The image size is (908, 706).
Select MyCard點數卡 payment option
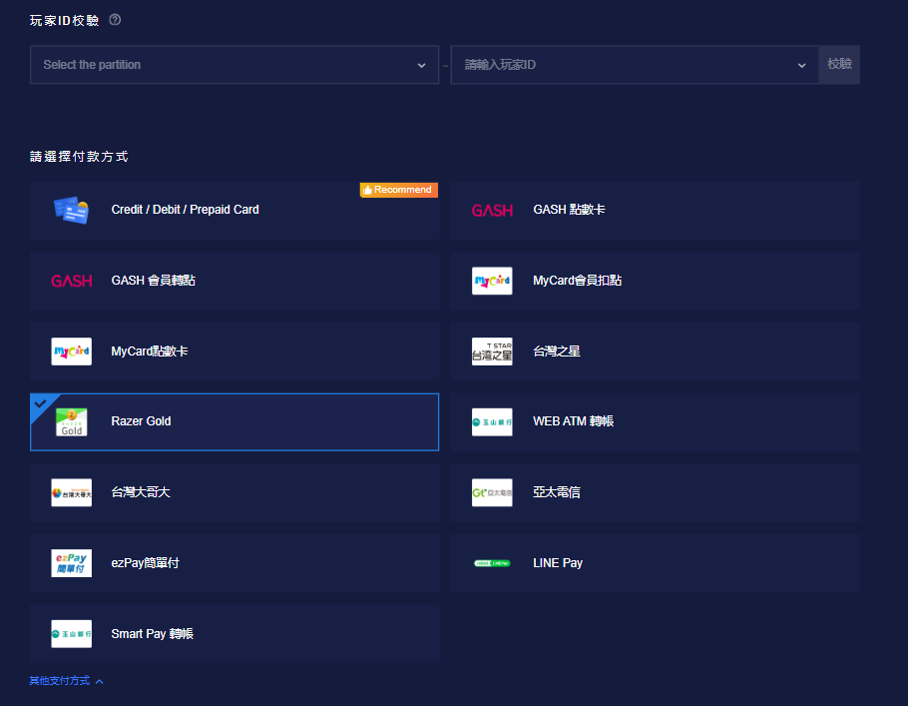click(234, 352)
